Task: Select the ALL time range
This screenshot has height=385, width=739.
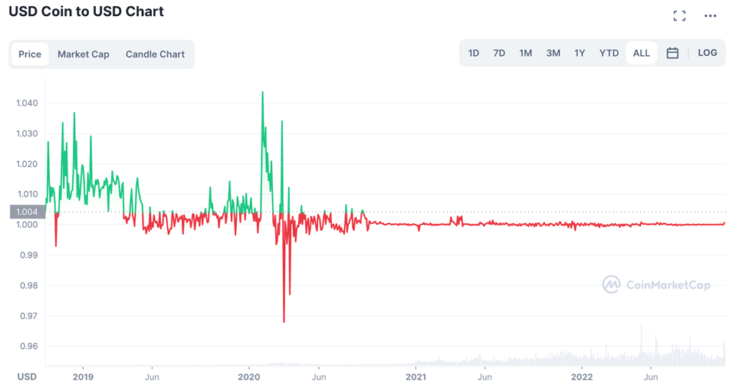Action: [x=642, y=53]
